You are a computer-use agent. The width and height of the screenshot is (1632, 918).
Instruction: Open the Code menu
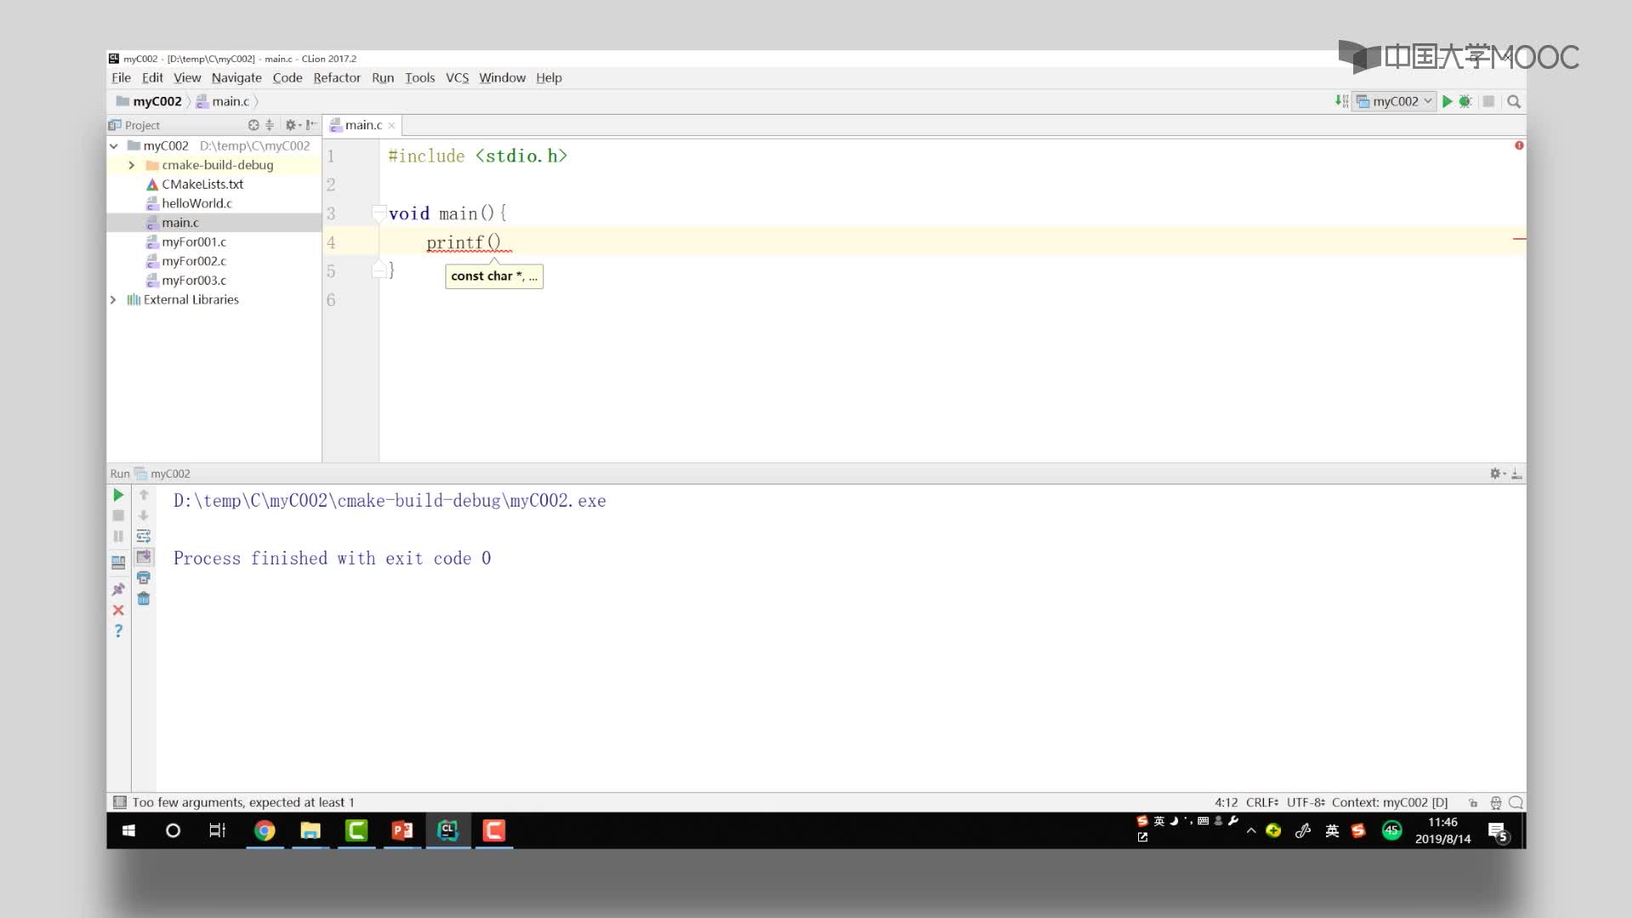287,77
